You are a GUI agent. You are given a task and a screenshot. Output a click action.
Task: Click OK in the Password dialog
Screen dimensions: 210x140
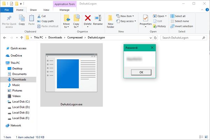(141, 72)
